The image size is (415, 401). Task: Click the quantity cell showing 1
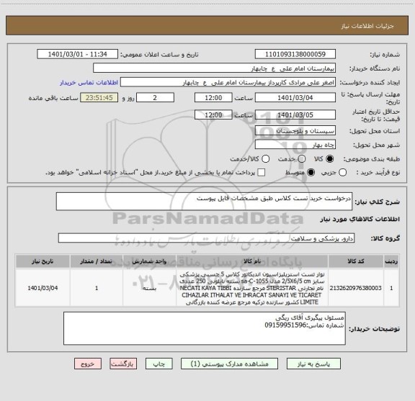(97, 288)
